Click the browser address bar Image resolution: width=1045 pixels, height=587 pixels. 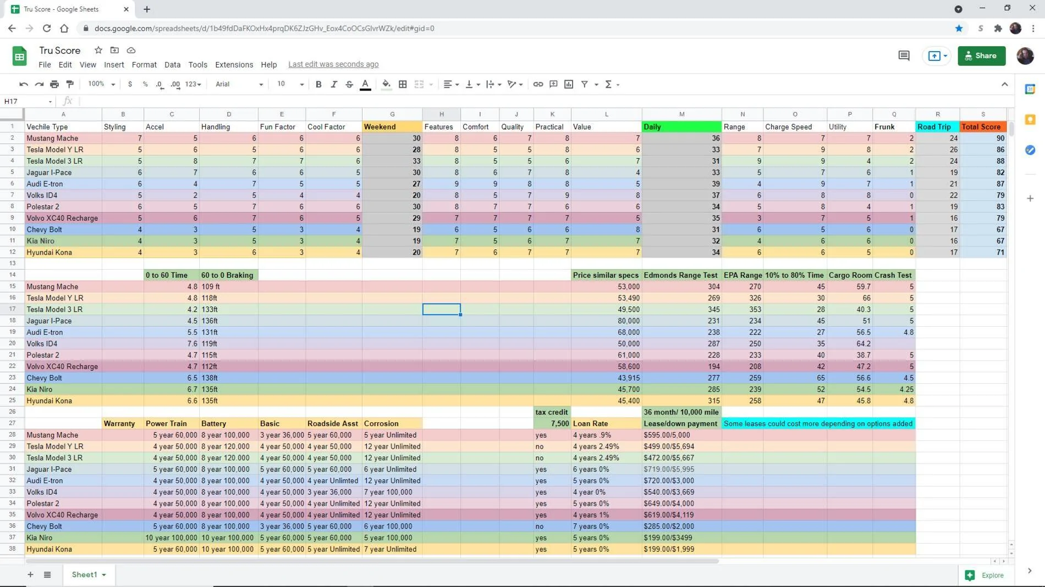tap(517, 28)
